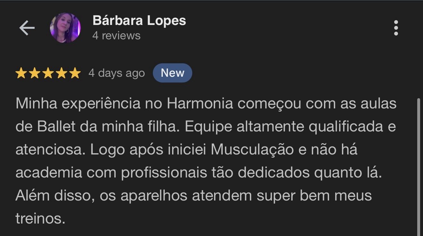Click the blue New badge

172,73
